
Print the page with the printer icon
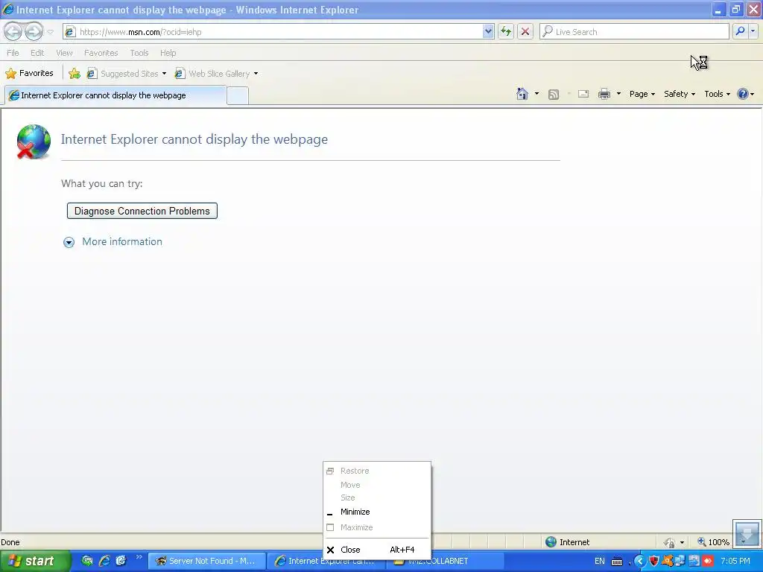tap(604, 94)
